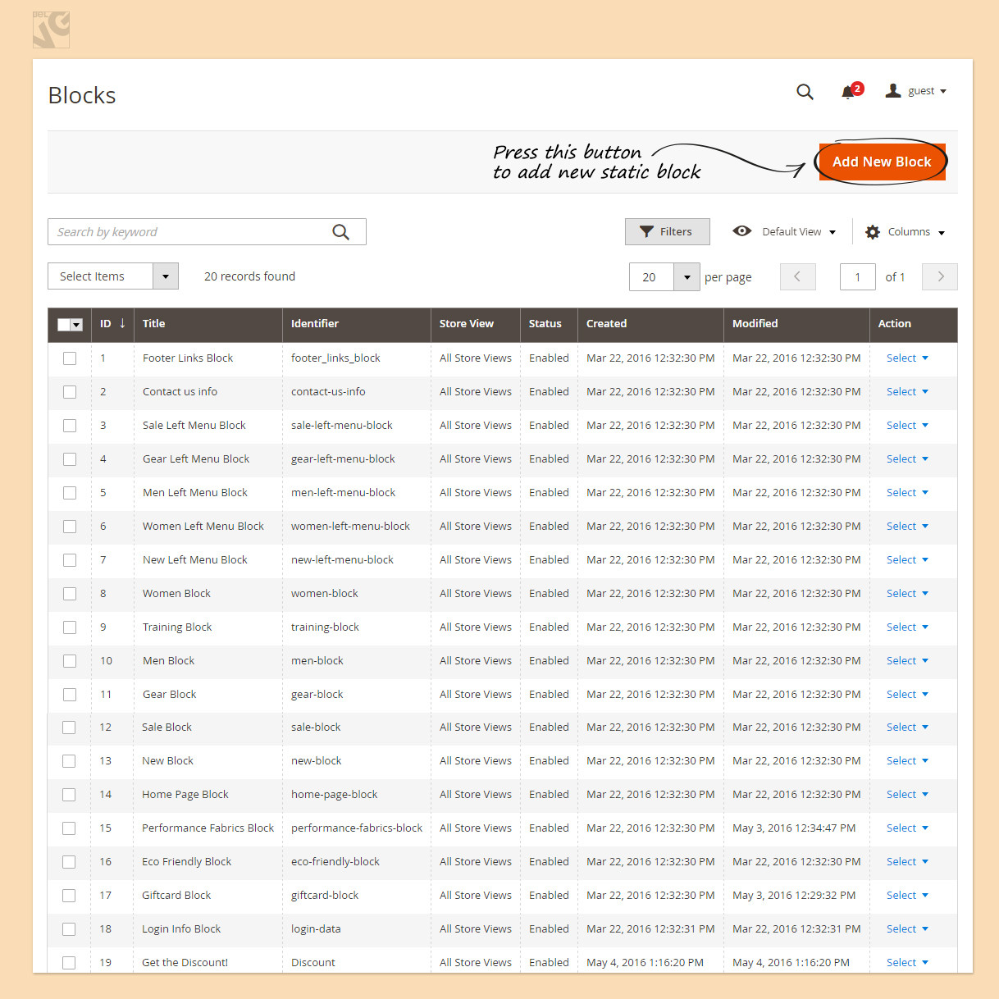Go to previous page using left arrow
The height and width of the screenshot is (999, 999).
tap(797, 277)
